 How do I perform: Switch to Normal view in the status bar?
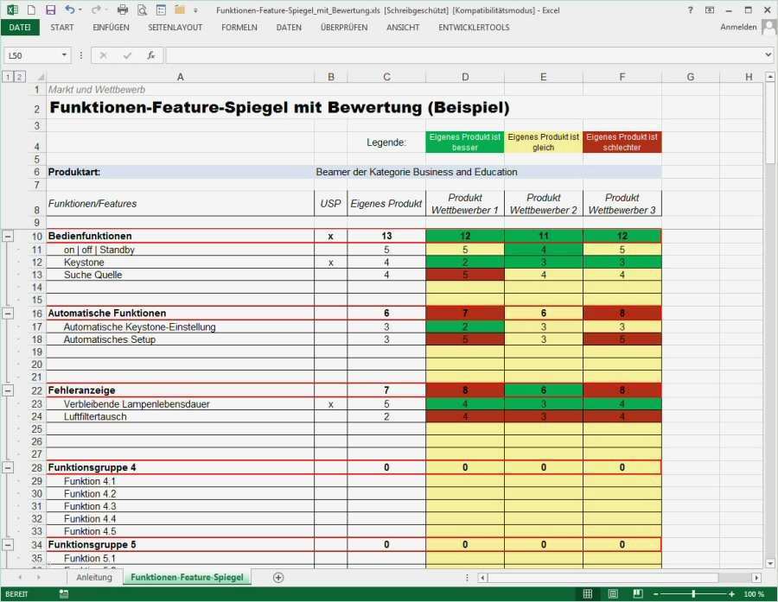click(x=587, y=594)
